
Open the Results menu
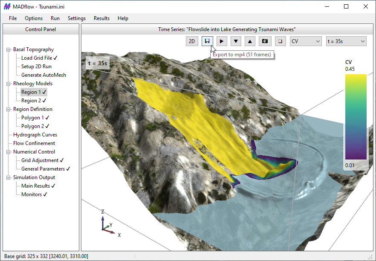101,18
